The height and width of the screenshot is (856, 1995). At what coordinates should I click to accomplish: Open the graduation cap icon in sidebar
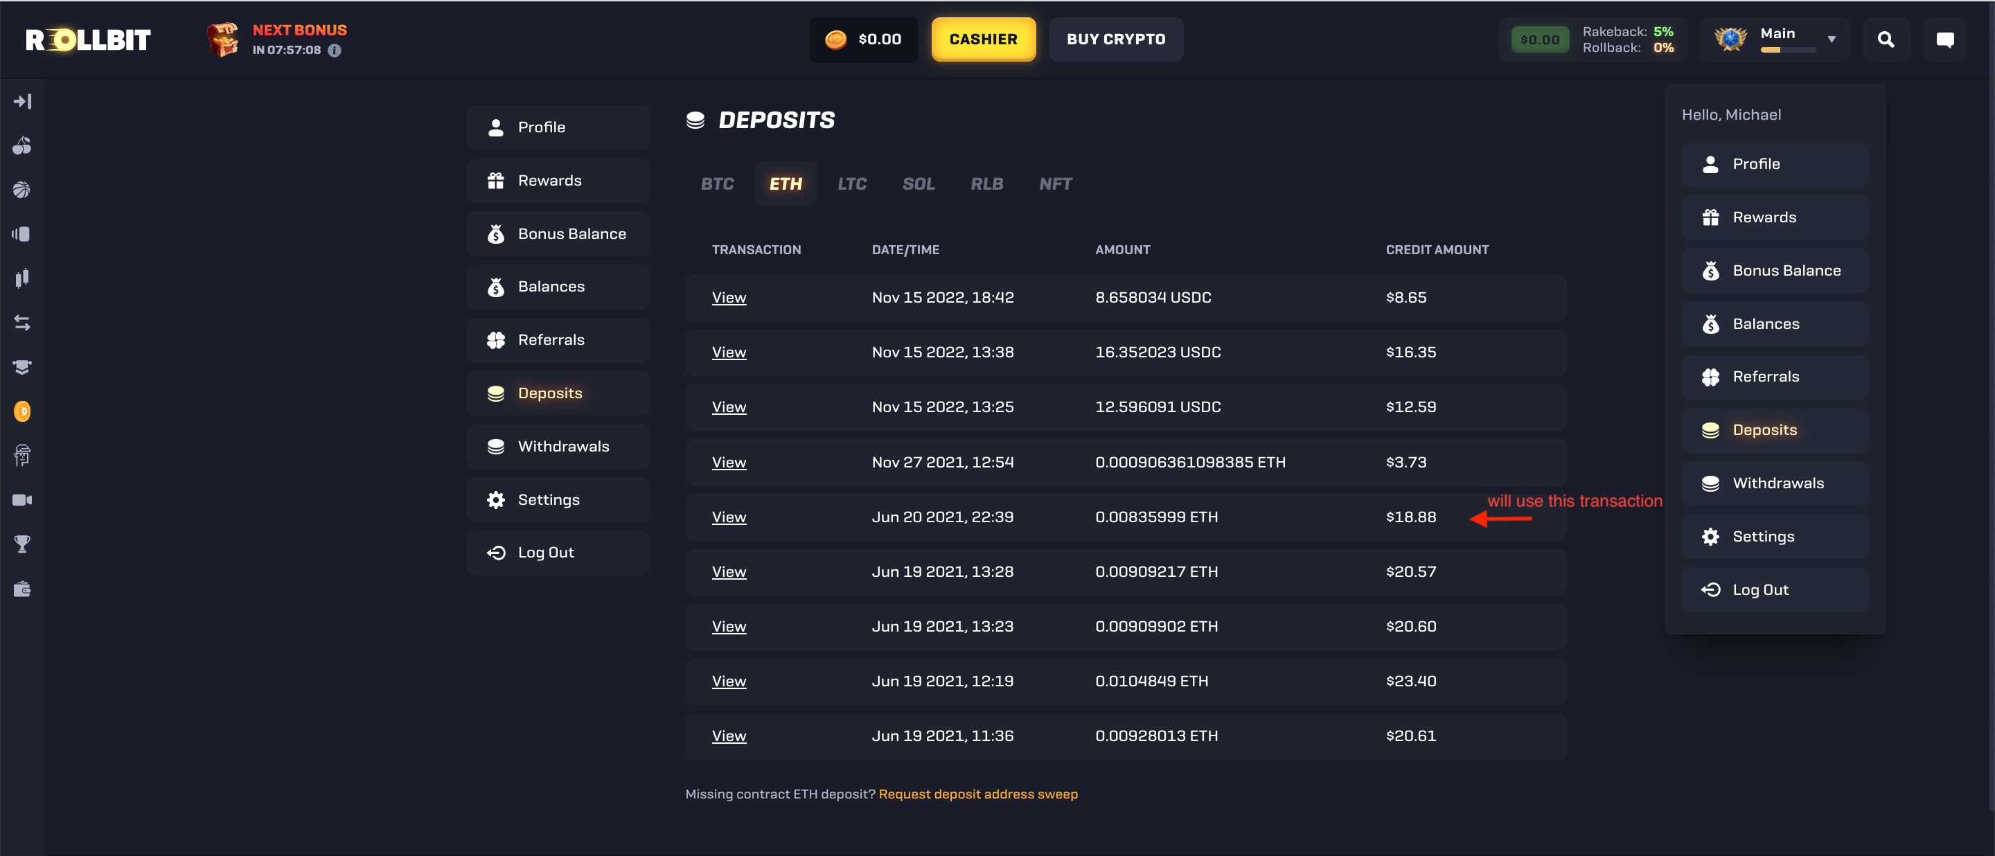(22, 367)
